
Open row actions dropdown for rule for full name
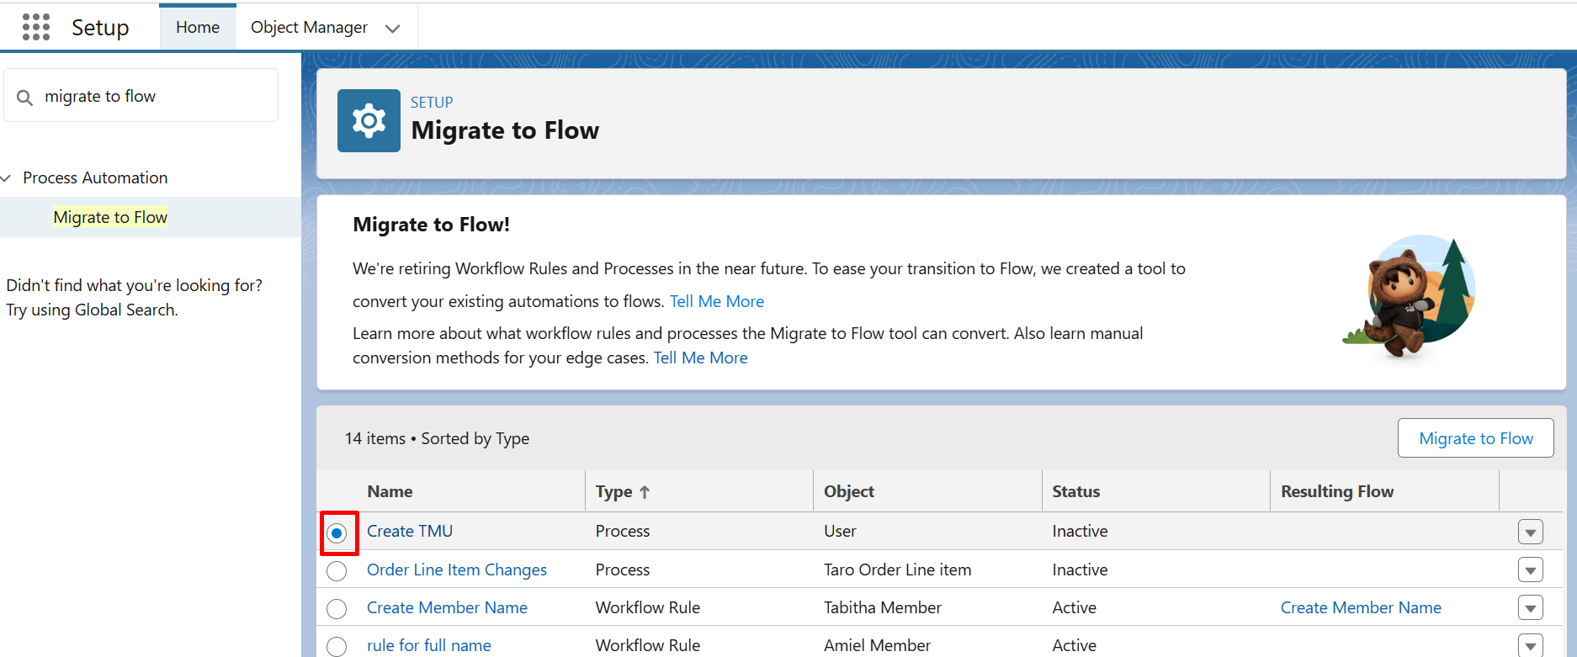point(1530,645)
